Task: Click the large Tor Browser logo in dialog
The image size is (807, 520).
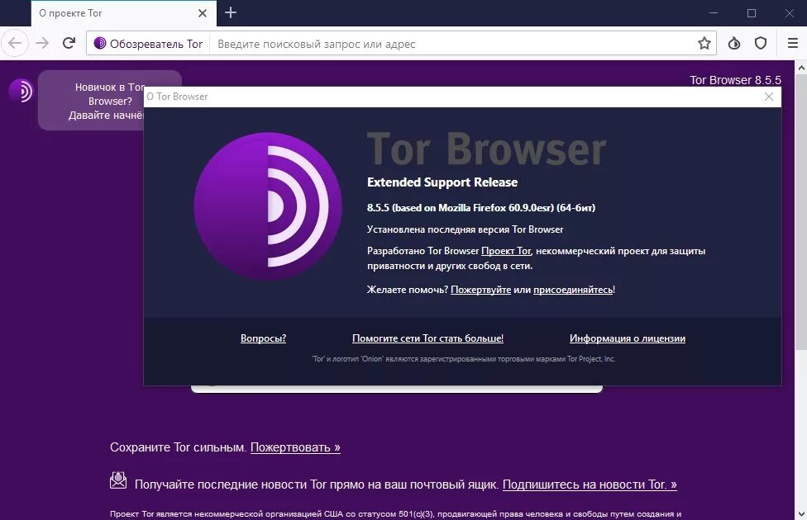Action: pos(268,206)
